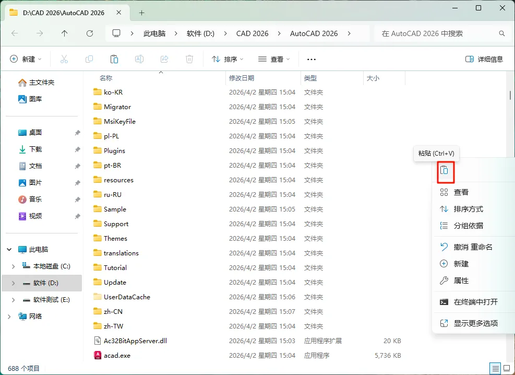
Task: Click the Cut icon in toolbar
Action: click(64, 59)
